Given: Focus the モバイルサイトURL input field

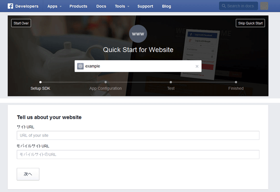Looking at the screenshot, I should pyautogui.click(x=138, y=155).
